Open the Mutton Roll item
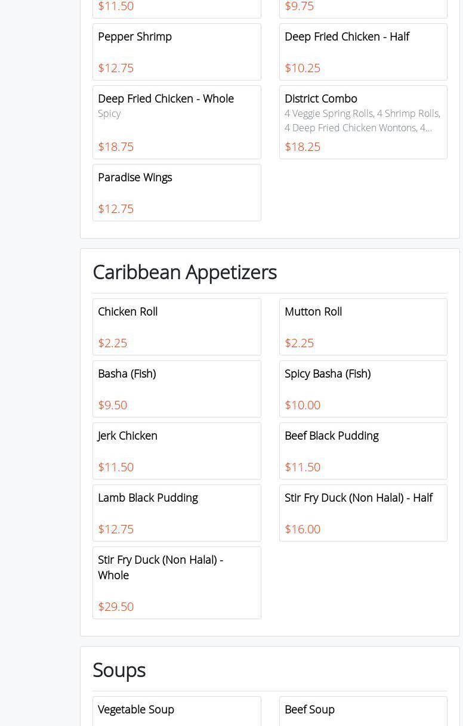Image resolution: width=463 pixels, height=726 pixels. 363,326
